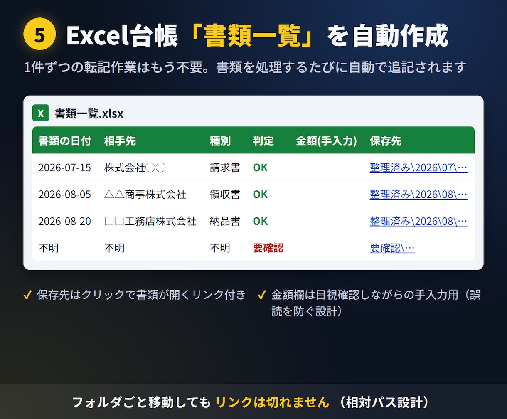Click the 金額(手入力) column header
The height and width of the screenshot is (419, 507).
(x=326, y=141)
